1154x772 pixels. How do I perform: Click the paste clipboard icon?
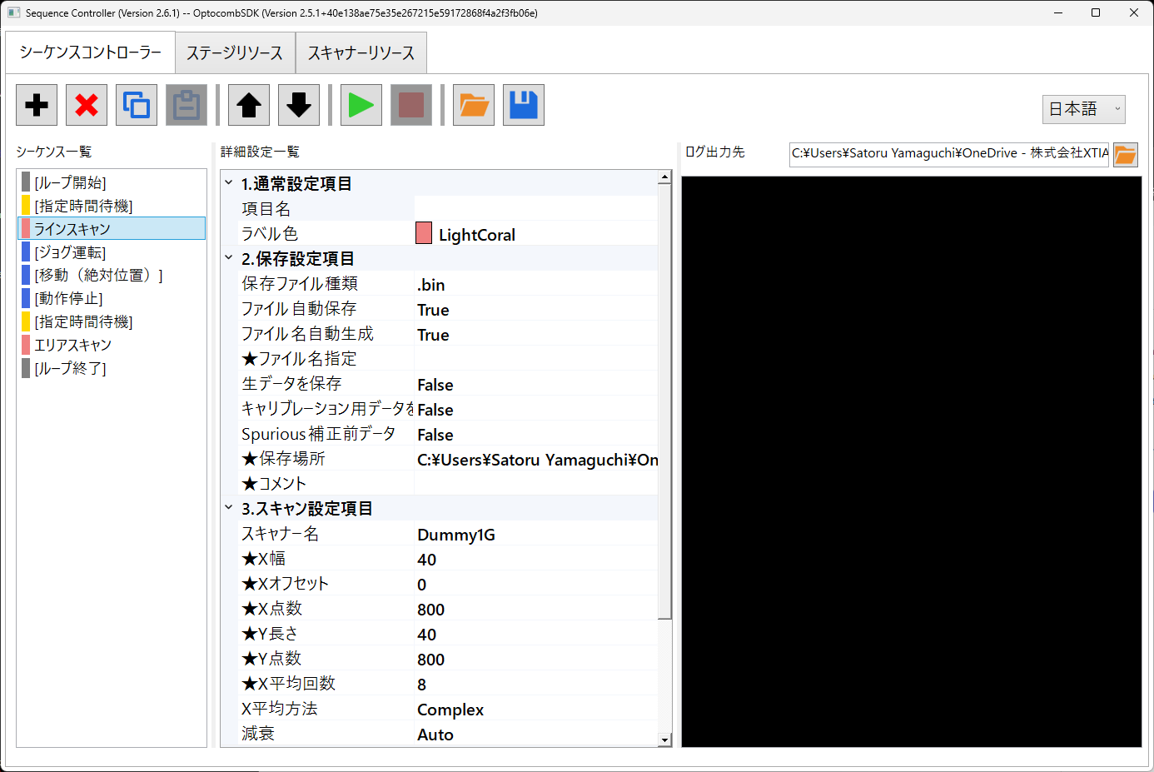[187, 105]
